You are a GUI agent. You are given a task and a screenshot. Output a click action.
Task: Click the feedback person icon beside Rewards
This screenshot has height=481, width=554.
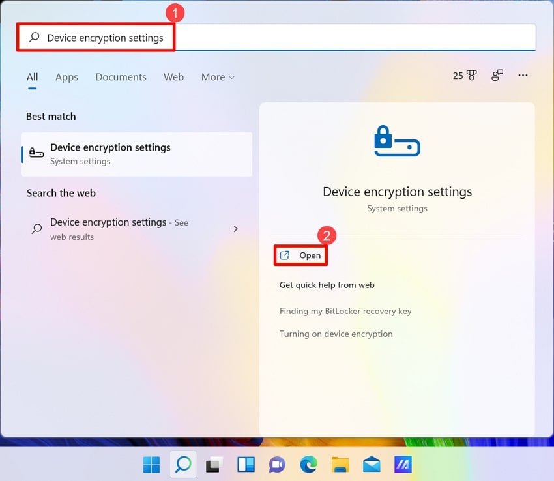pyautogui.click(x=497, y=76)
